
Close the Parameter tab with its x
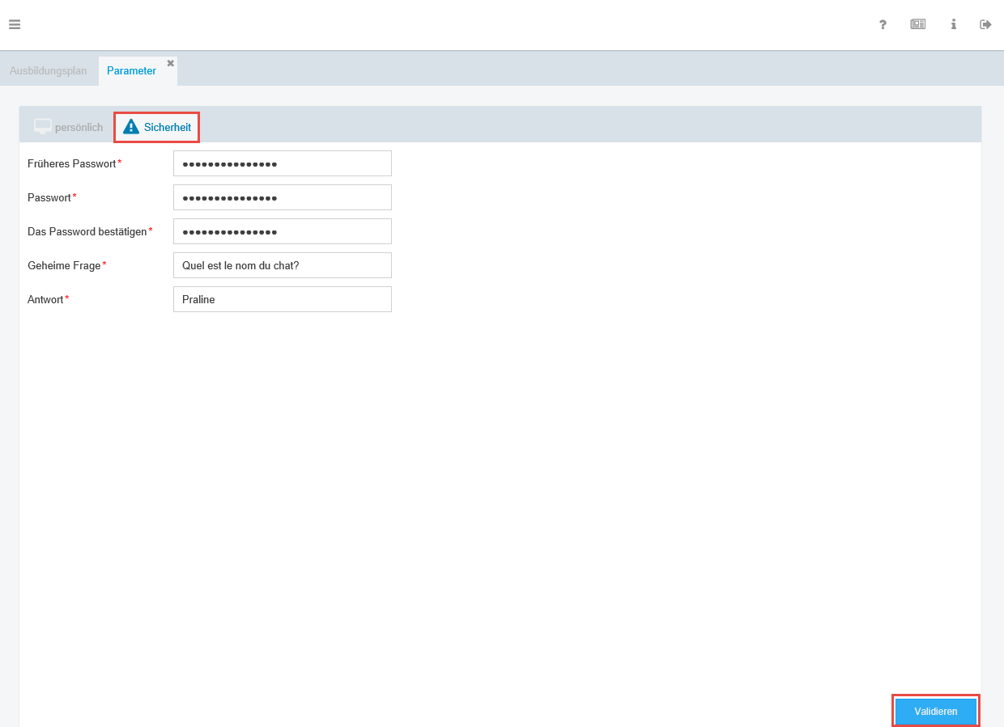click(170, 63)
